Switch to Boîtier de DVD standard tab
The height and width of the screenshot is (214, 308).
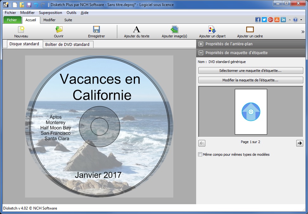pyautogui.click(x=68, y=44)
